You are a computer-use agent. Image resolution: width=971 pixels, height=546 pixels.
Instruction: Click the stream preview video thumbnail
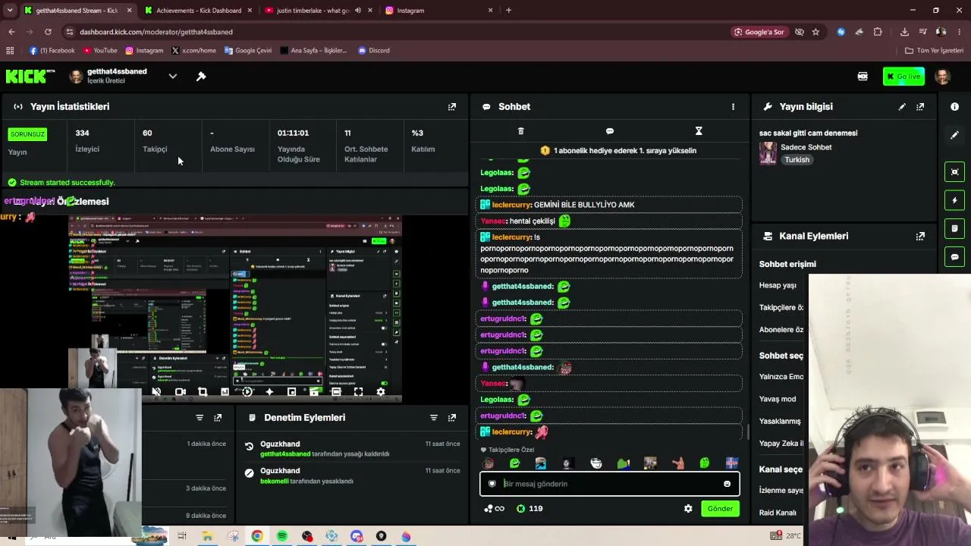click(235, 308)
